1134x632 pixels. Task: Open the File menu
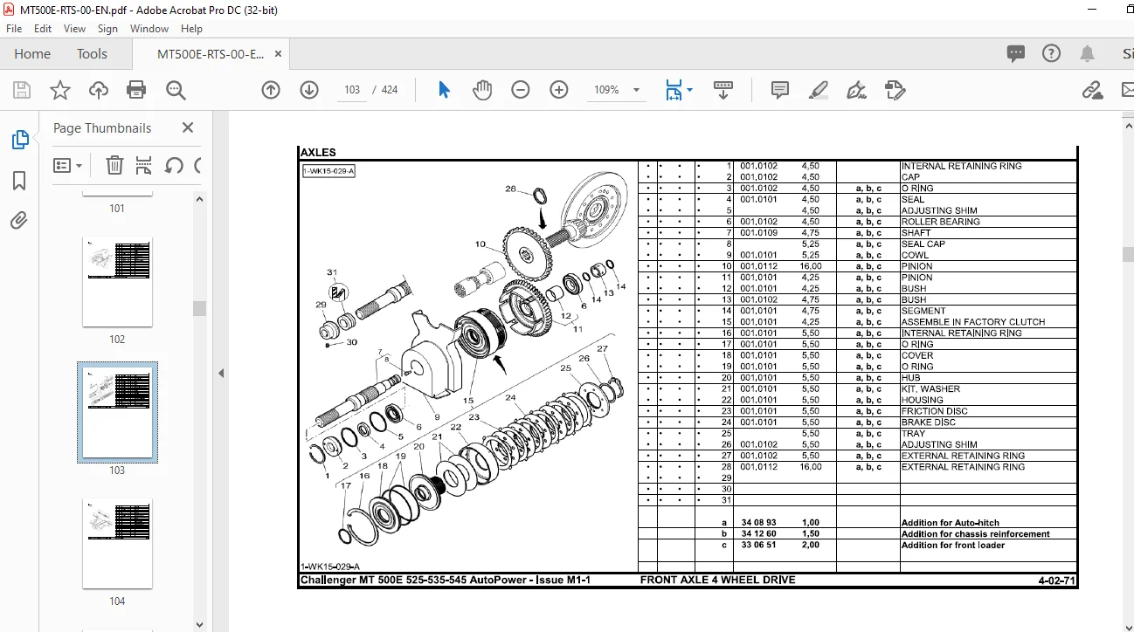(x=14, y=29)
